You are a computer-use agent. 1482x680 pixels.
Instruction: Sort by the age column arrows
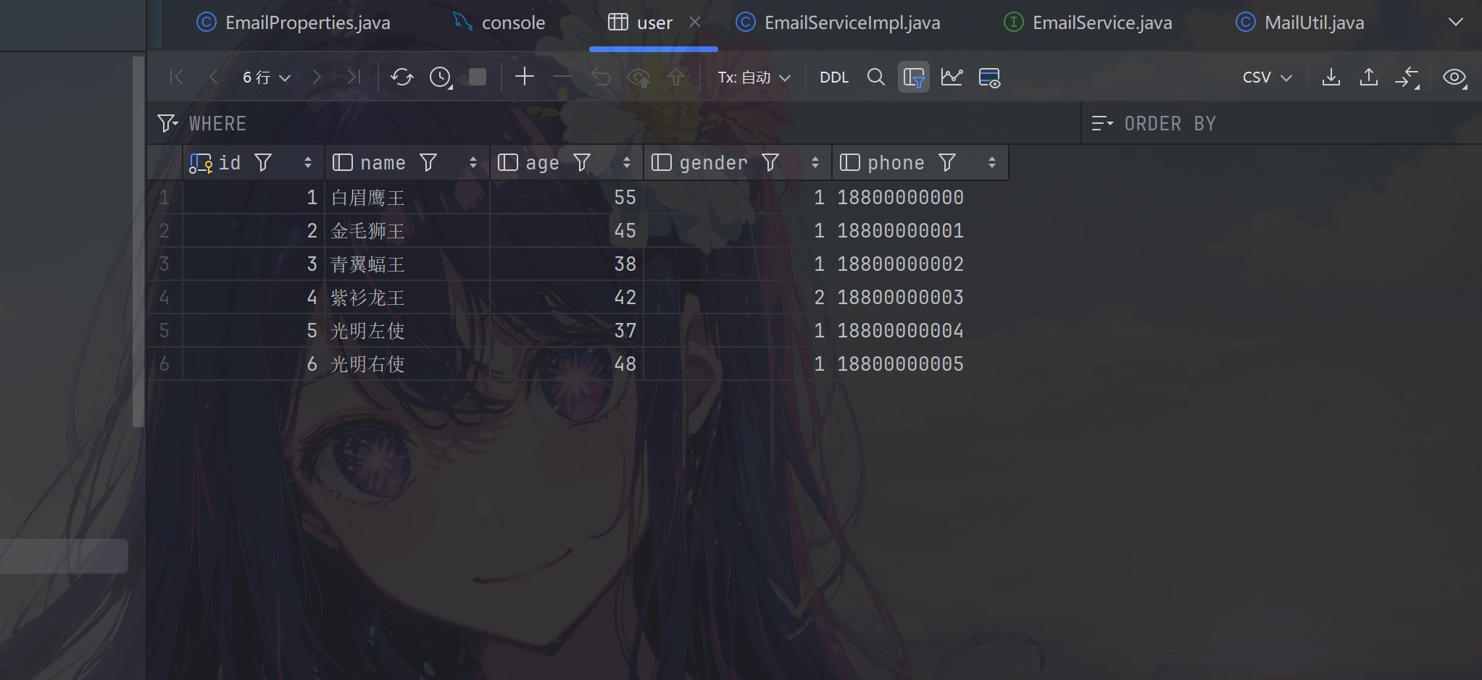(x=627, y=162)
